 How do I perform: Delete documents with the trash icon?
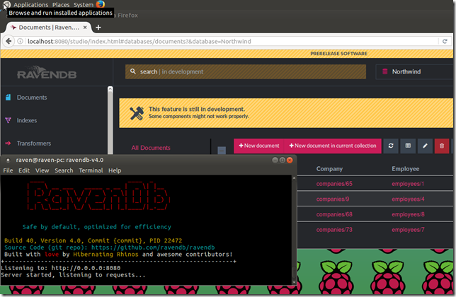442,146
